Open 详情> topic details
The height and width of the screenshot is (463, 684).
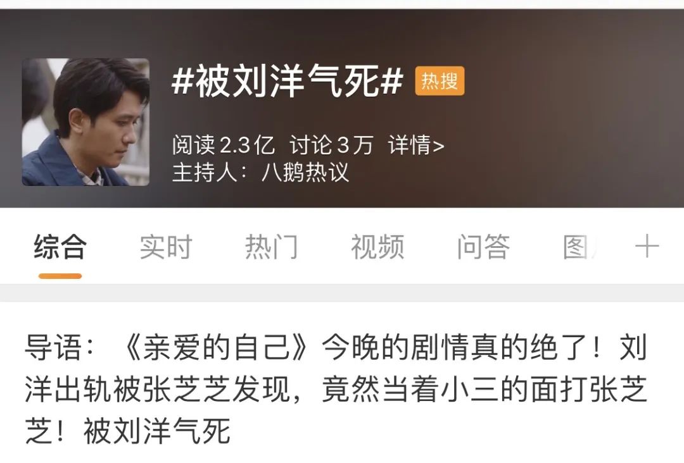[x=416, y=145]
